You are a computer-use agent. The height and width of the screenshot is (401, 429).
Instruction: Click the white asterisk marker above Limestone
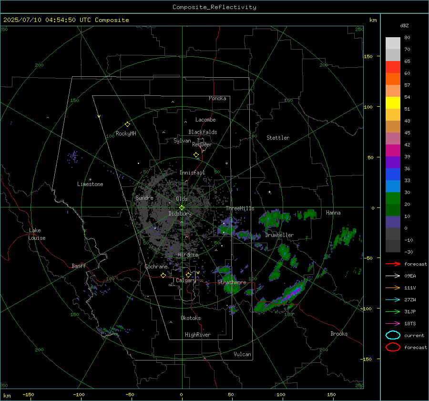click(90, 180)
